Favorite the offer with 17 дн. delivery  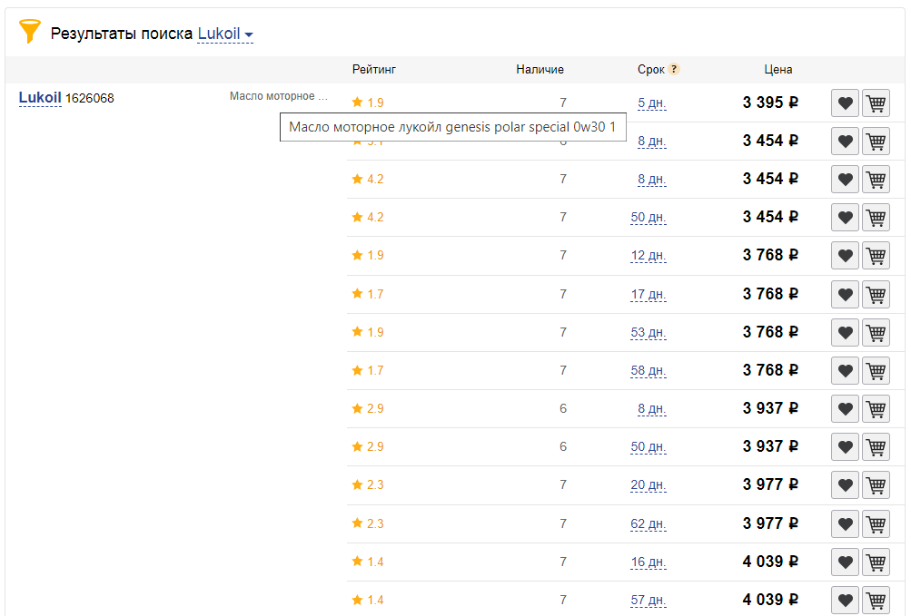coord(845,294)
